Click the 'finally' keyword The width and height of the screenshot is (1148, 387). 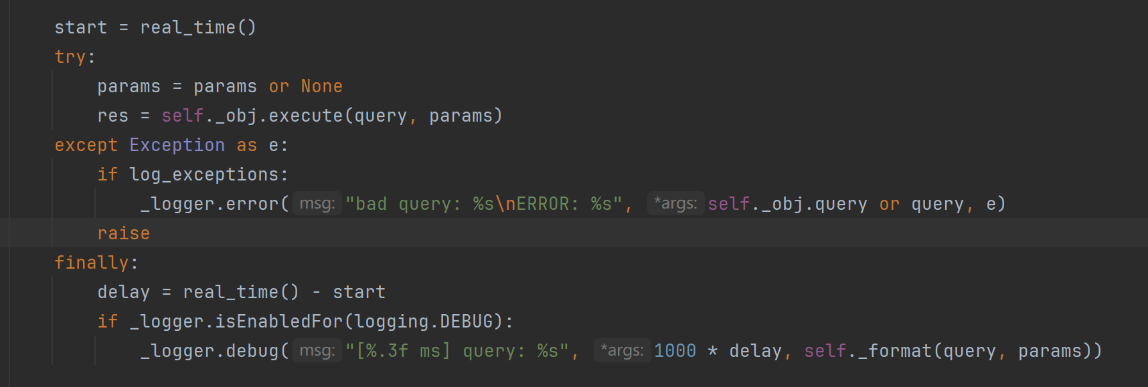[x=92, y=263]
